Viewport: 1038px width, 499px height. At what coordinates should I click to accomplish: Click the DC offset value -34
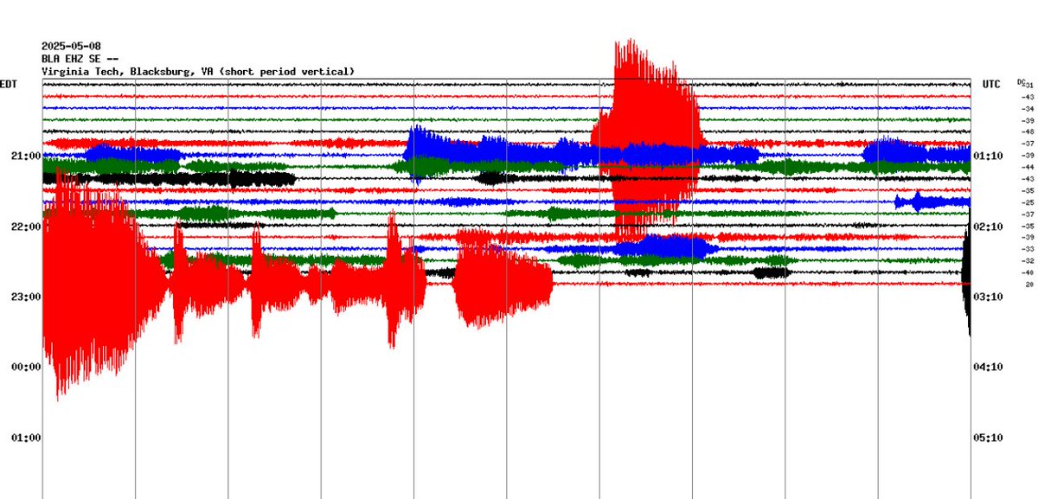coord(1028,109)
